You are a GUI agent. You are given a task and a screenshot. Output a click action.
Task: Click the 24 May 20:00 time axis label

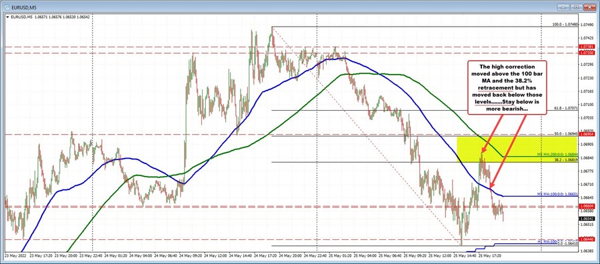point(290,255)
